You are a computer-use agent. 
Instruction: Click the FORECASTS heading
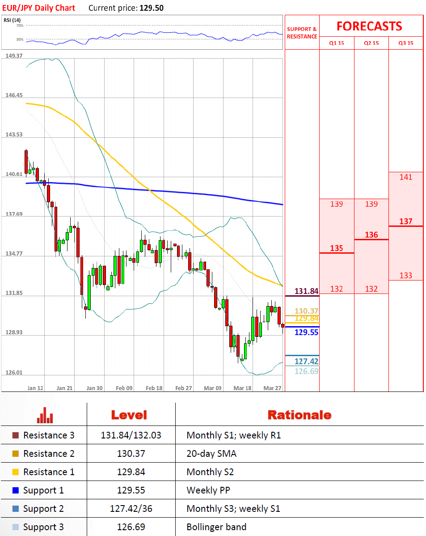click(369, 26)
